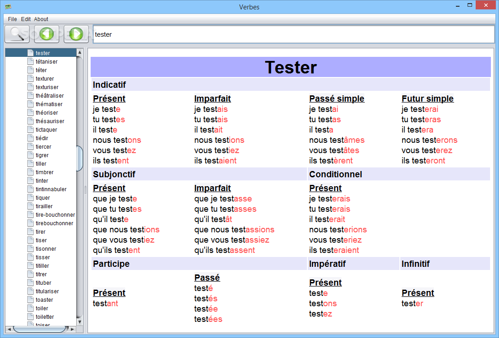The height and width of the screenshot is (338, 499).
Task: Select 'tituber' in the verb list
Action: click(43, 283)
